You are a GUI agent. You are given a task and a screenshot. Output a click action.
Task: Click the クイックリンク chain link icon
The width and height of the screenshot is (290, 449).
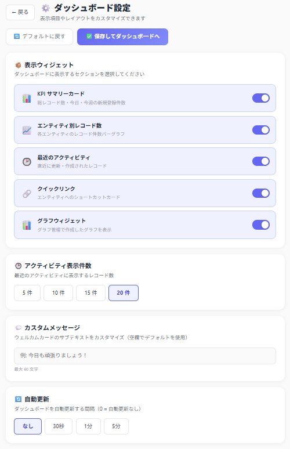[x=27, y=194]
